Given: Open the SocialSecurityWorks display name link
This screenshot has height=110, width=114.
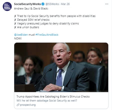Looking at the screenshot, I should pos(27,4).
